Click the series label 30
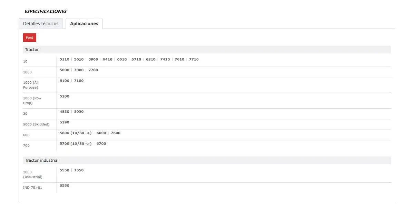Screen dimensions: 414x212 point(25,114)
